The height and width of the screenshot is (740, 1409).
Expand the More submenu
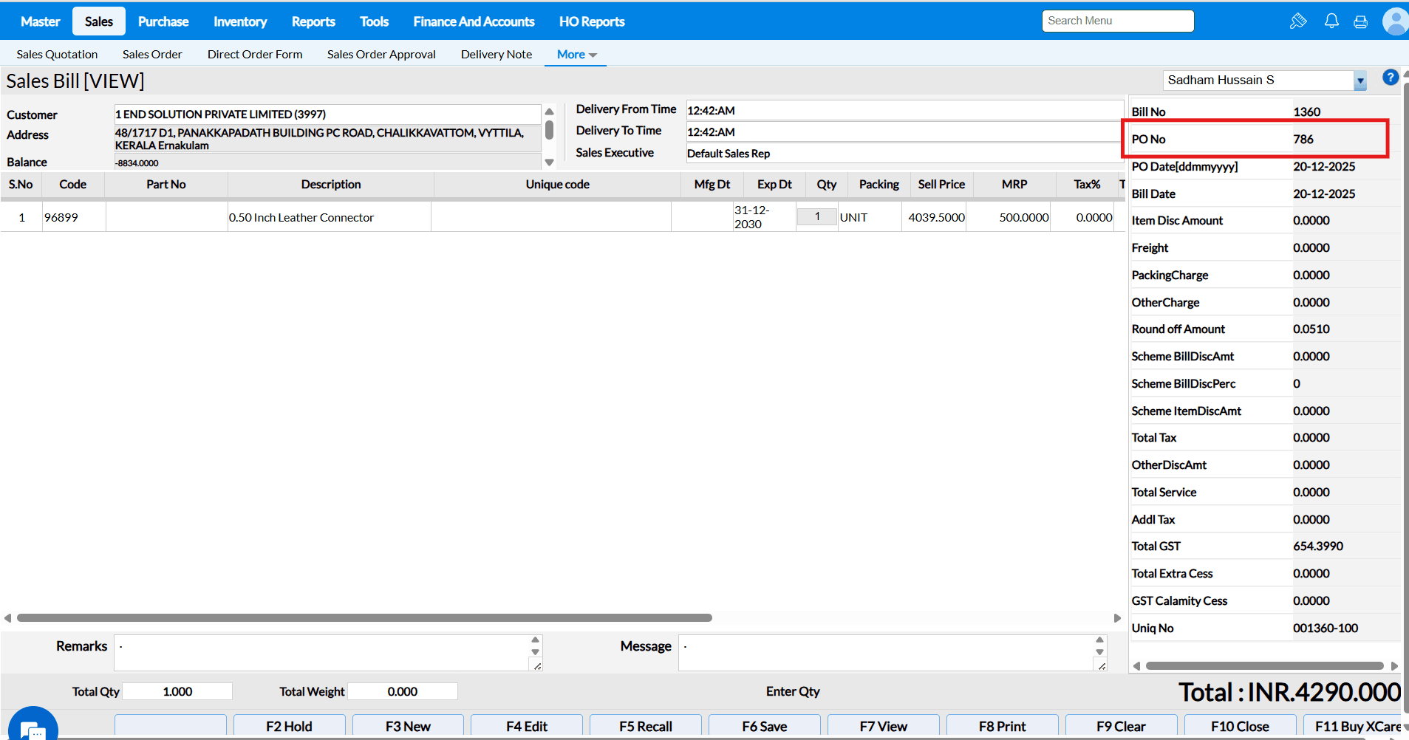click(576, 55)
